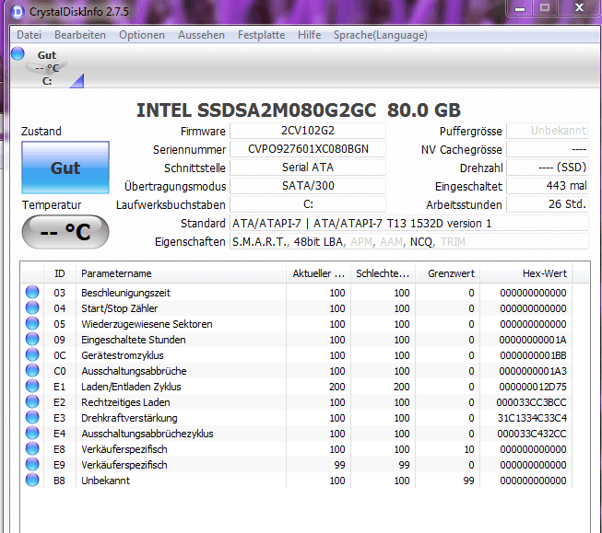
Task: Click hex value 0000000001BB
Action: coord(533,355)
